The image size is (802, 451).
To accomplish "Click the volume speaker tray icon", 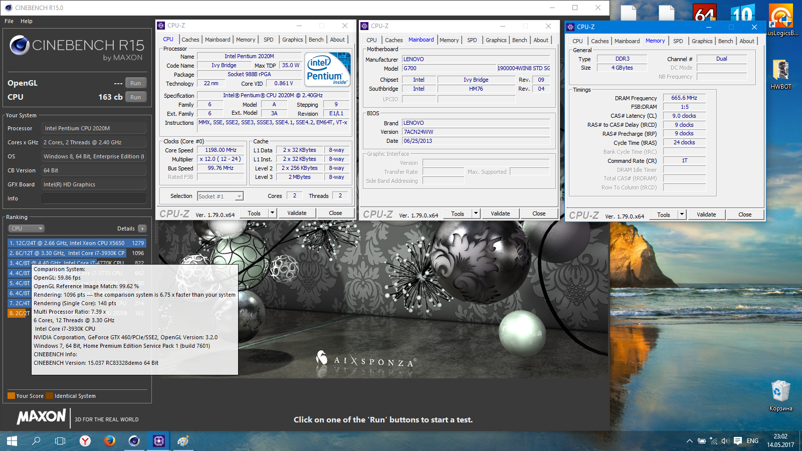I will (725, 441).
